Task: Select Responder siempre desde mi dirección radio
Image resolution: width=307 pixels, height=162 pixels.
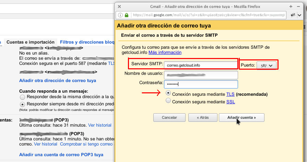Action: click(x=23, y=104)
